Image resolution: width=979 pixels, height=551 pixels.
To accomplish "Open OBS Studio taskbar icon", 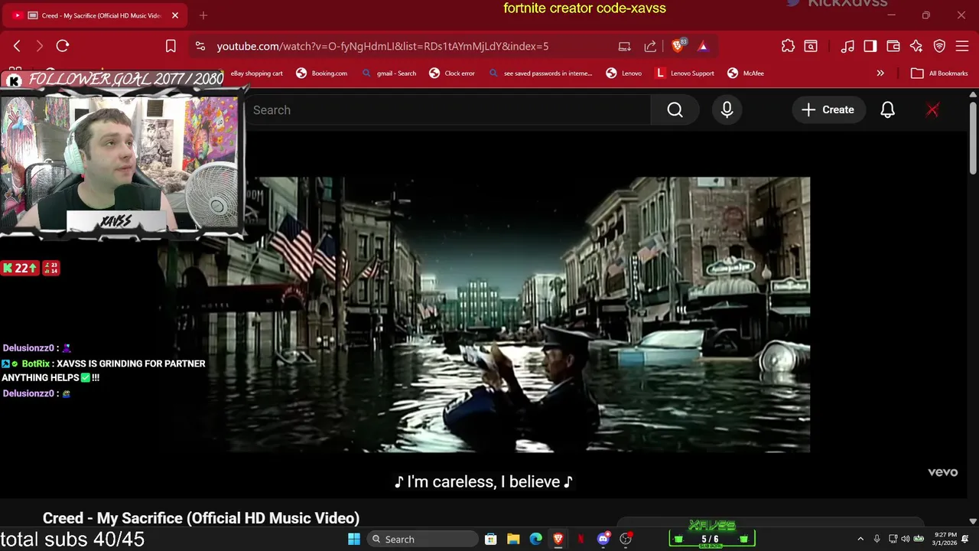I will click(626, 539).
